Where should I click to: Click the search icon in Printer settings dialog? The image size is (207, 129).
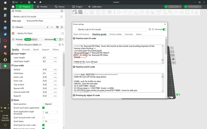[x=153, y=29]
